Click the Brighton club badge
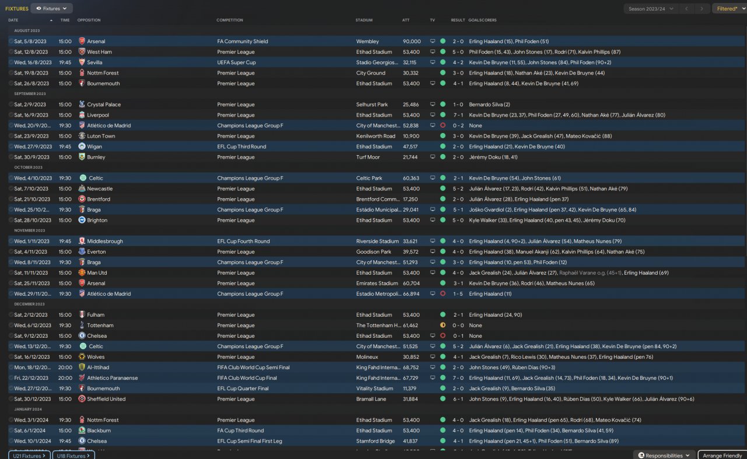Viewport: 747px width, 459px height. [82, 220]
